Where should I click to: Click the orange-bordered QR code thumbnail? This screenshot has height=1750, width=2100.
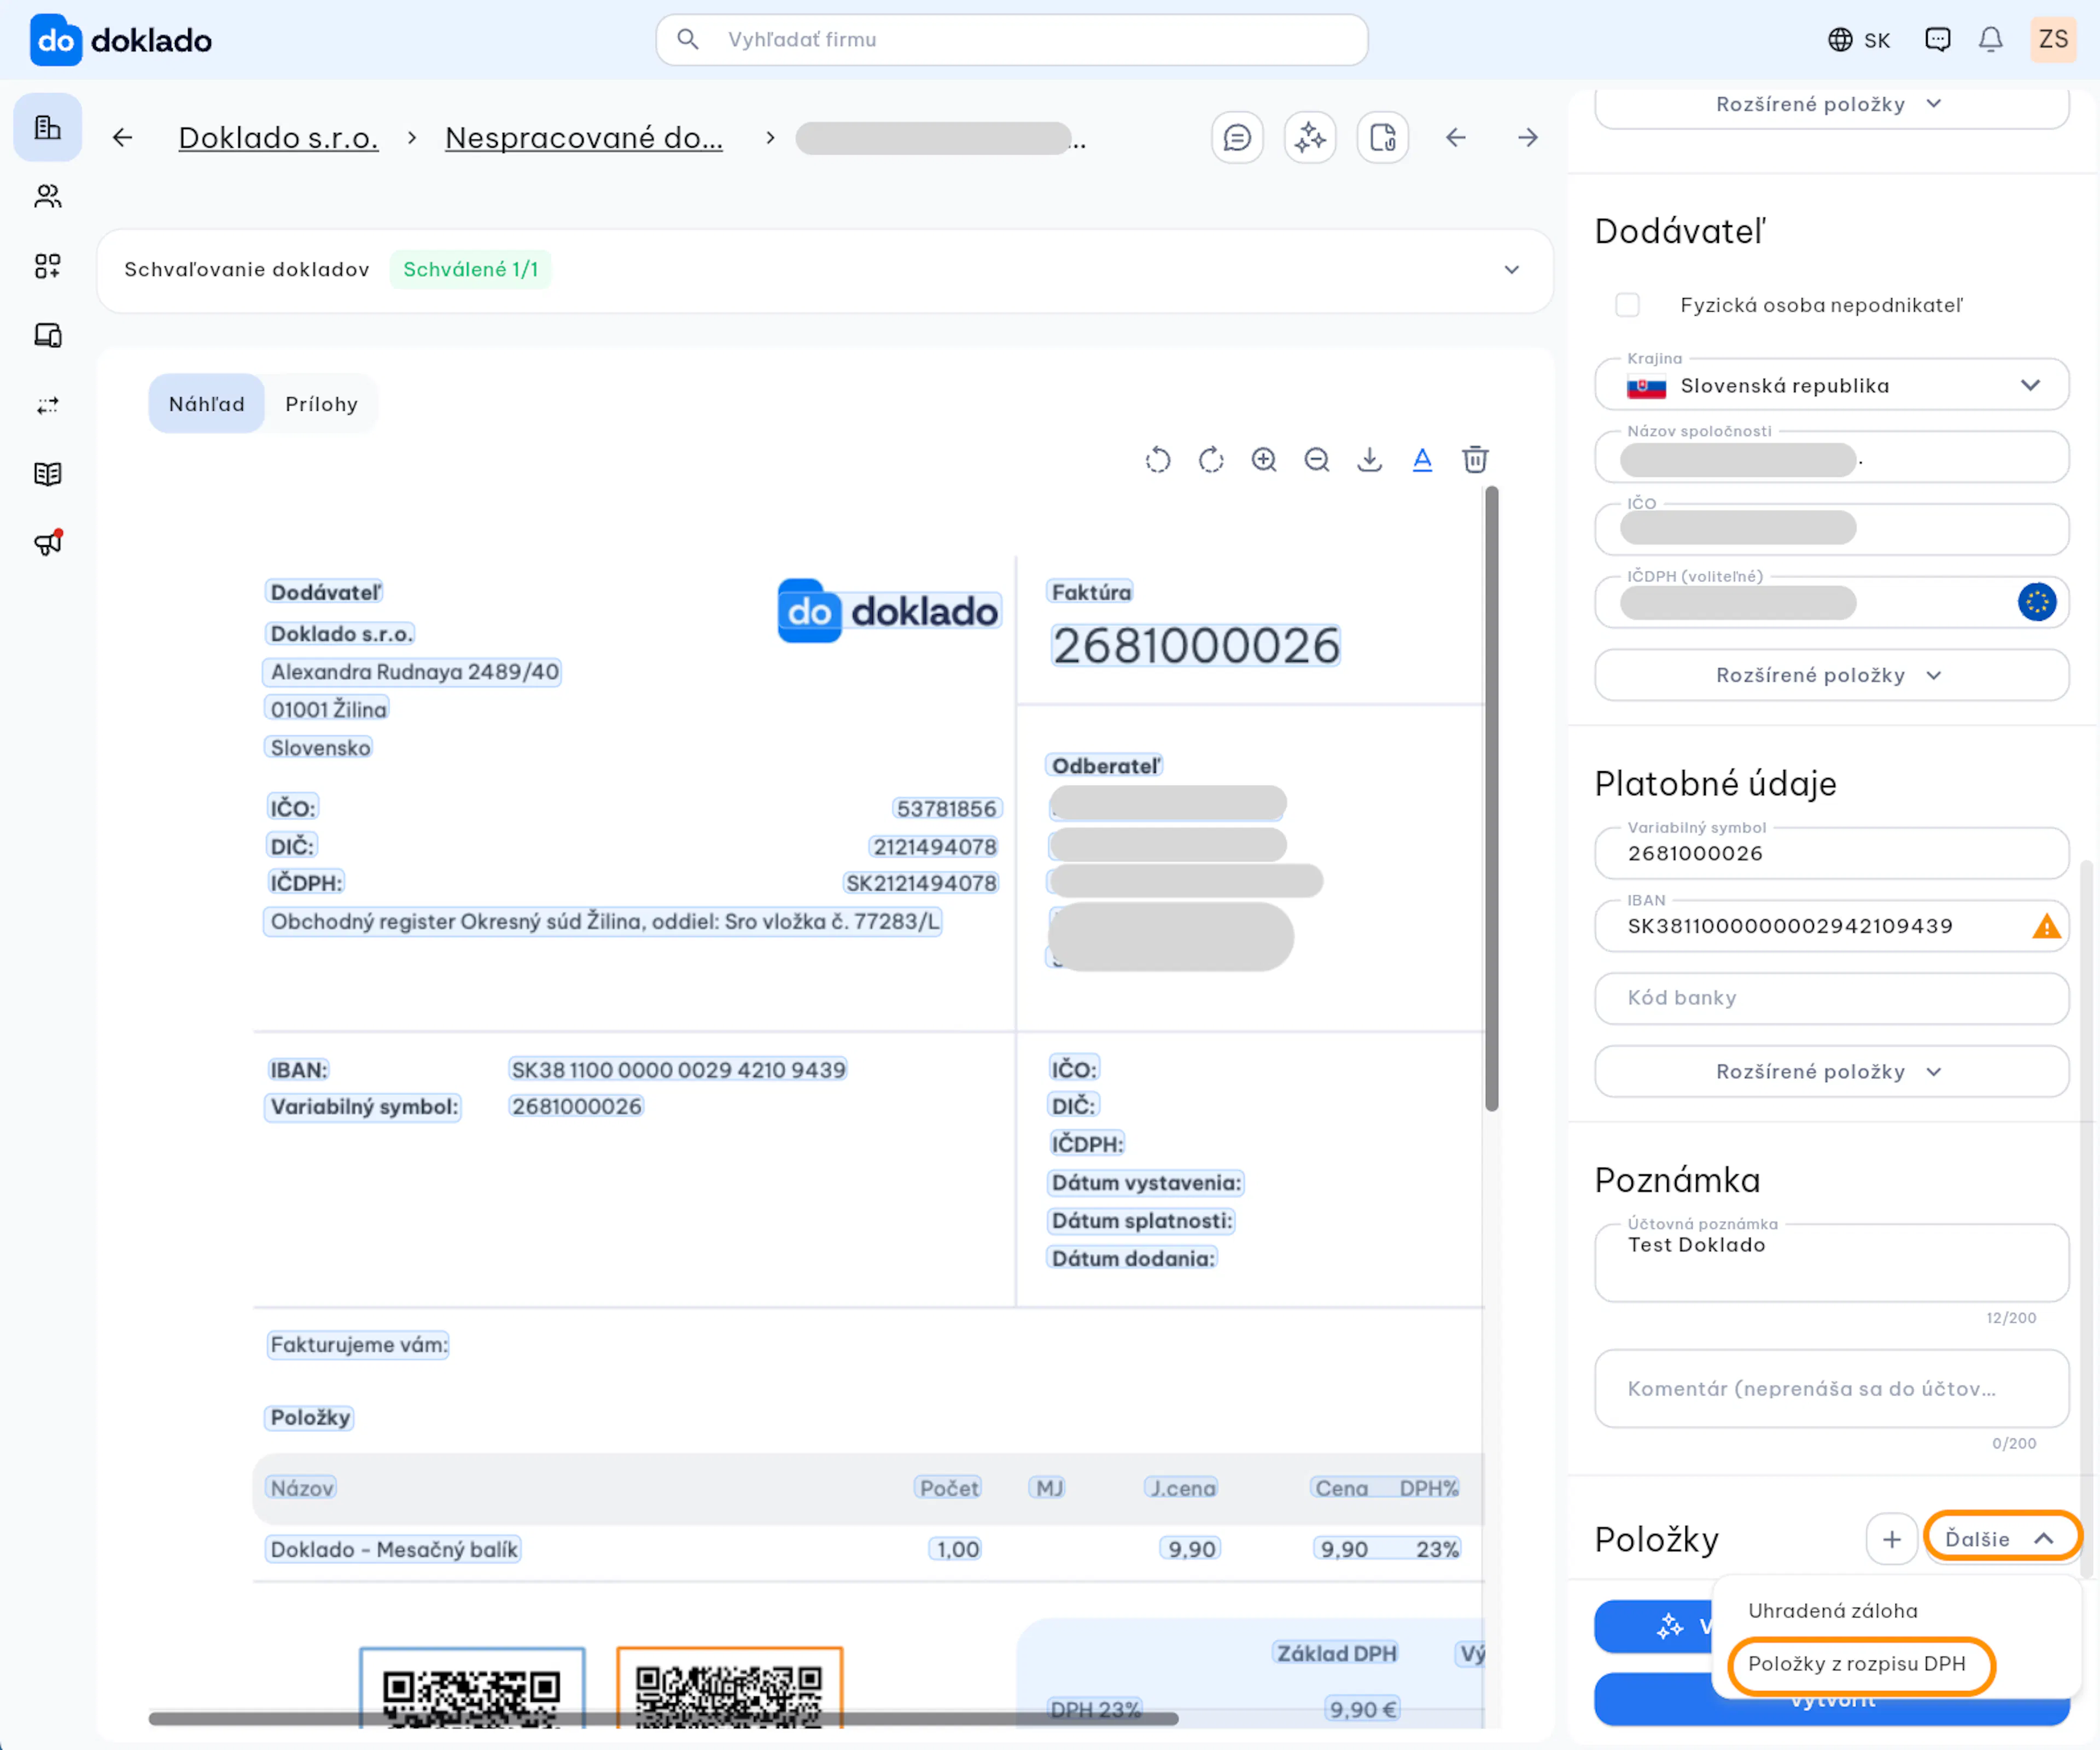click(x=730, y=1689)
